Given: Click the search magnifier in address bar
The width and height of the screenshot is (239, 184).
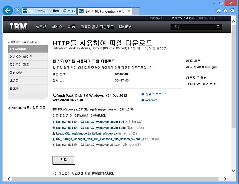Looking at the screenshot, I should (65, 11).
